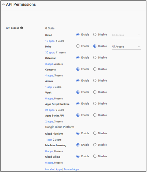
Task: Select Enable for Machine Learning
Action: (78, 145)
